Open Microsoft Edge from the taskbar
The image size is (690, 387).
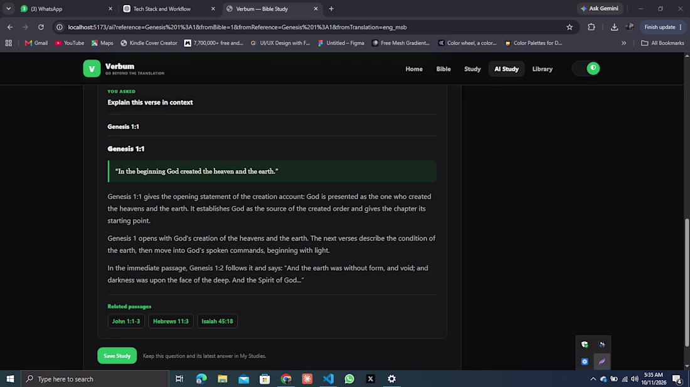201,379
